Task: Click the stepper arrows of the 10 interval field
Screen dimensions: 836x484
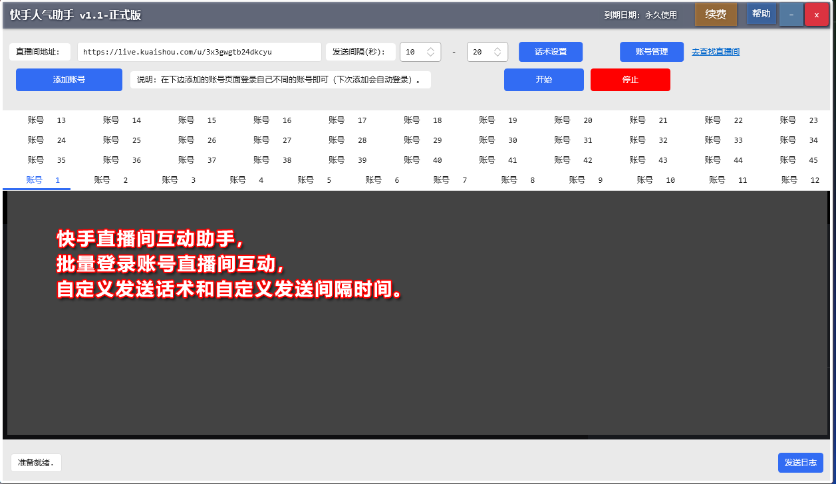Action: pos(430,52)
